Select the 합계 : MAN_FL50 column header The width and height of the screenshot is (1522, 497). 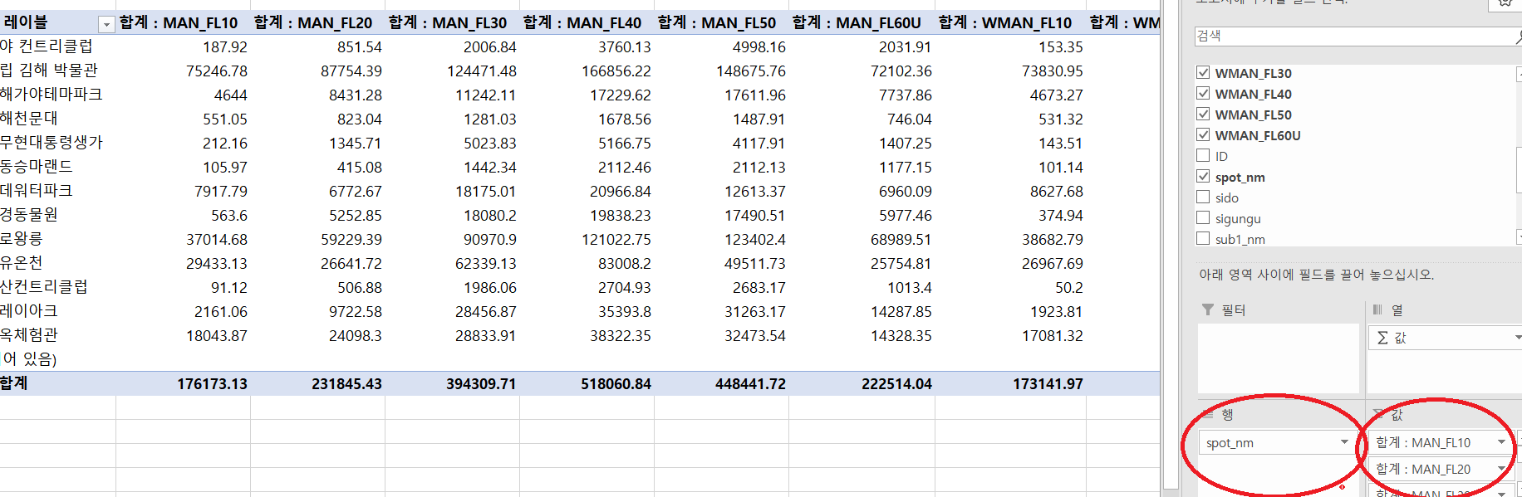pyautogui.click(x=717, y=23)
